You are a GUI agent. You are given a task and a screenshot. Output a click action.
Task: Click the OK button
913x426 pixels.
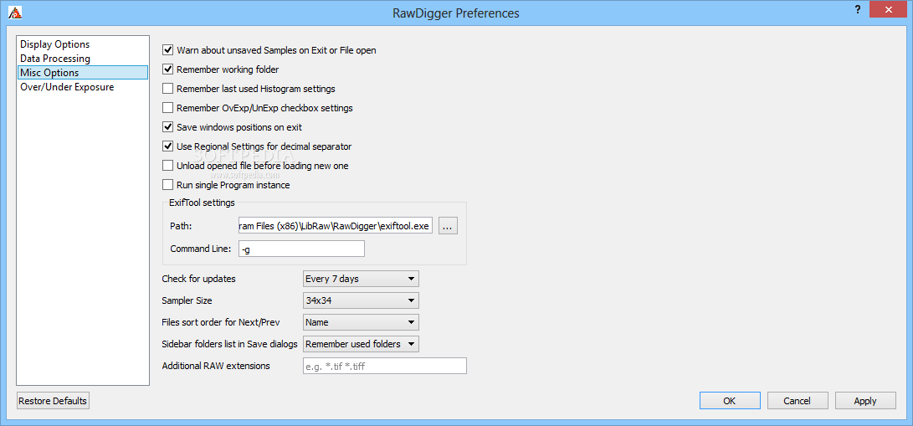[x=730, y=400]
